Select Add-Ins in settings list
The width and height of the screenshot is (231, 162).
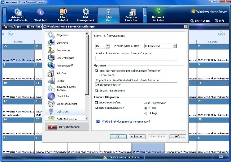[65, 73]
